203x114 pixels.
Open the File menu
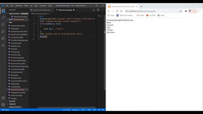pyautogui.click(x=7, y=6)
